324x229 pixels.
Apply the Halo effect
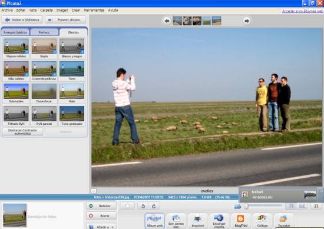tap(72, 91)
